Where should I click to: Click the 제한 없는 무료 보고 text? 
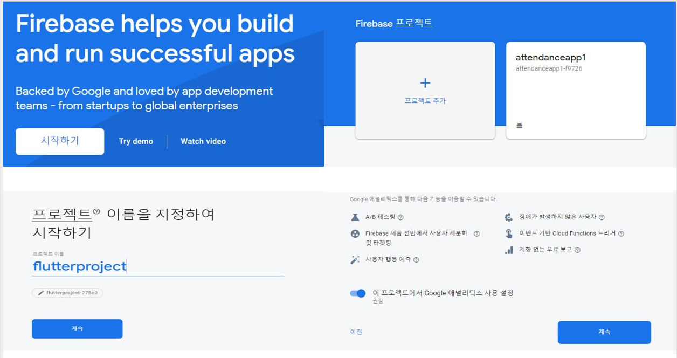[545, 250]
